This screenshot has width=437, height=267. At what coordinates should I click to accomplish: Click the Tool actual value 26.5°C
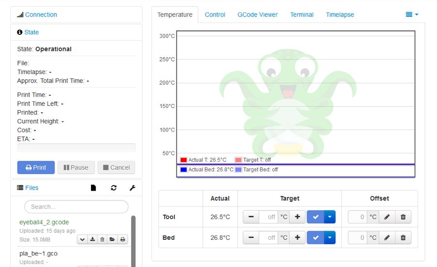click(220, 217)
